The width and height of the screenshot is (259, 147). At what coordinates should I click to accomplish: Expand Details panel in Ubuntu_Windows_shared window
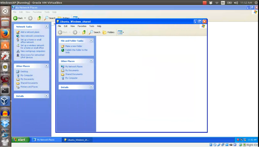[91, 87]
